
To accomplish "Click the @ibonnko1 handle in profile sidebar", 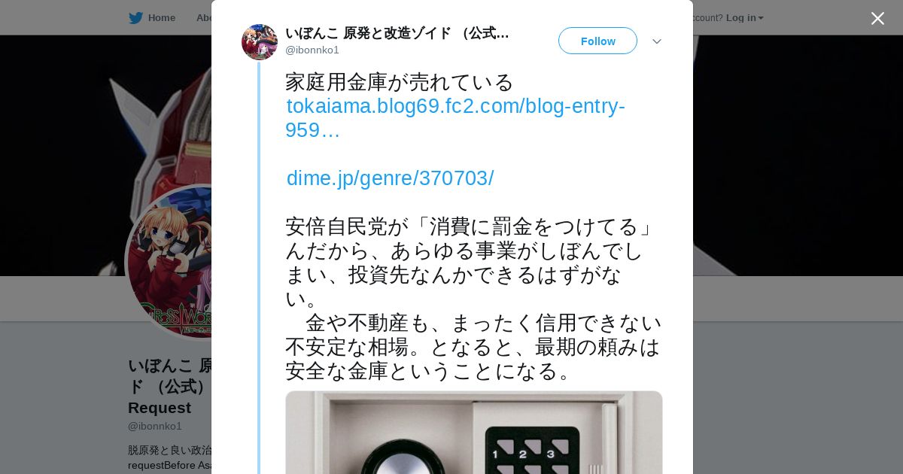I will point(155,426).
